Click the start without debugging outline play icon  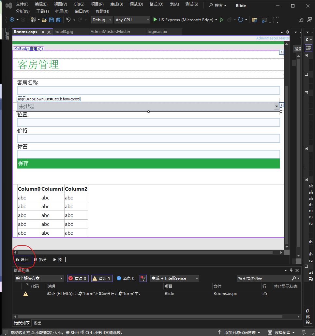pos(222,20)
